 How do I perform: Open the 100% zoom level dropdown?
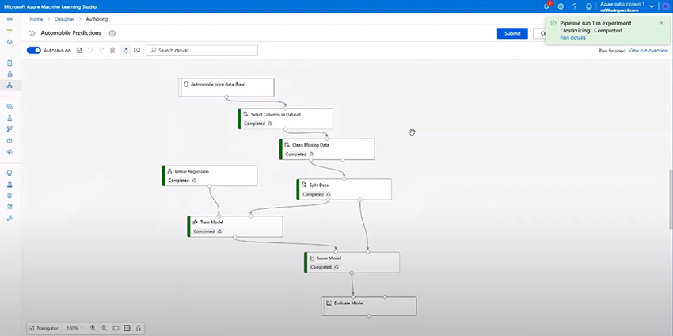[75, 328]
